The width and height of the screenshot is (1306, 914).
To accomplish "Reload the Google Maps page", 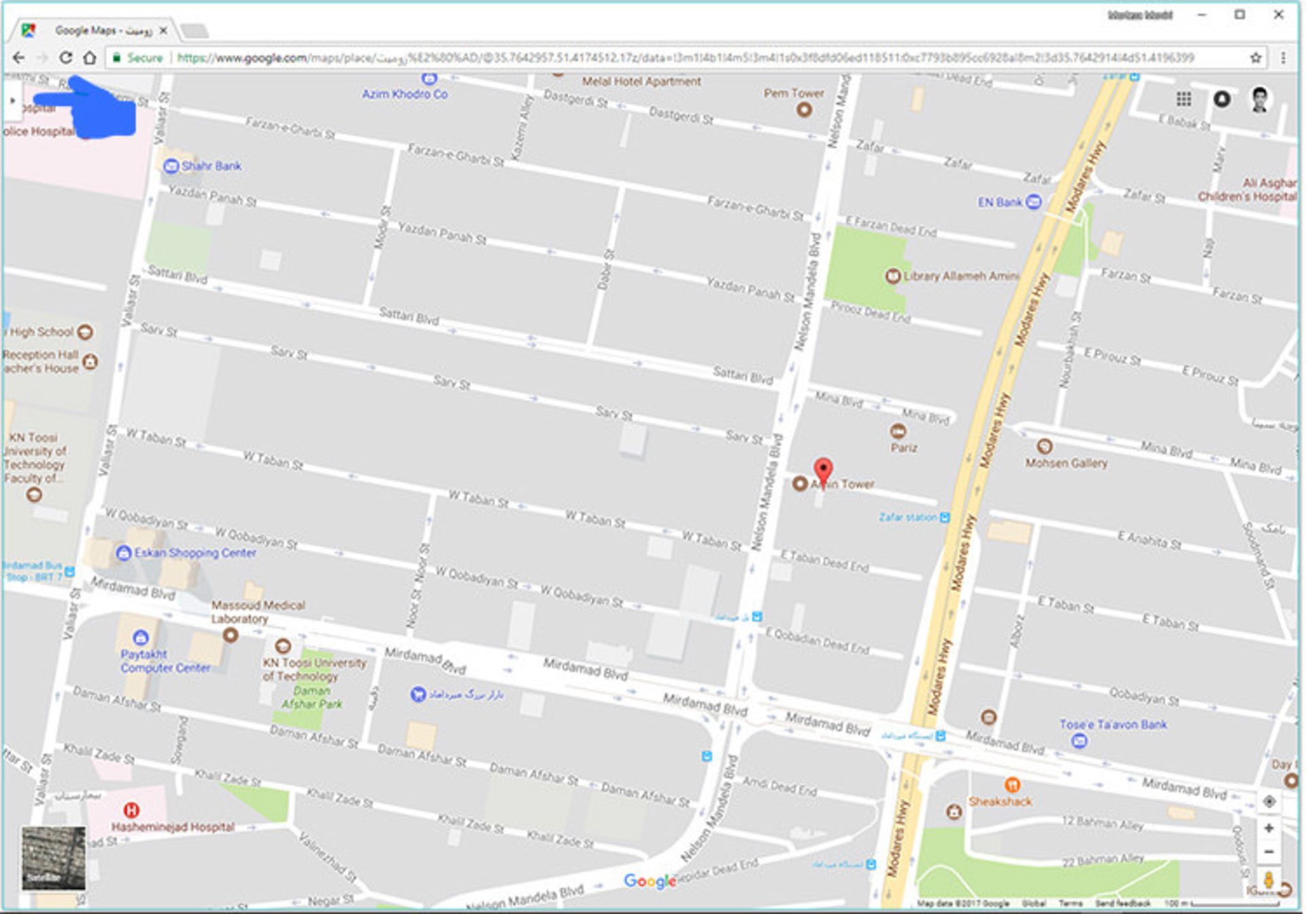I will [x=65, y=58].
